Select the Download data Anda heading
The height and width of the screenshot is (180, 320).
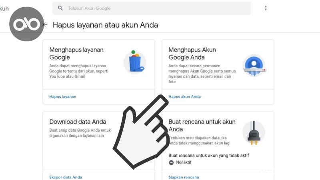78,122
